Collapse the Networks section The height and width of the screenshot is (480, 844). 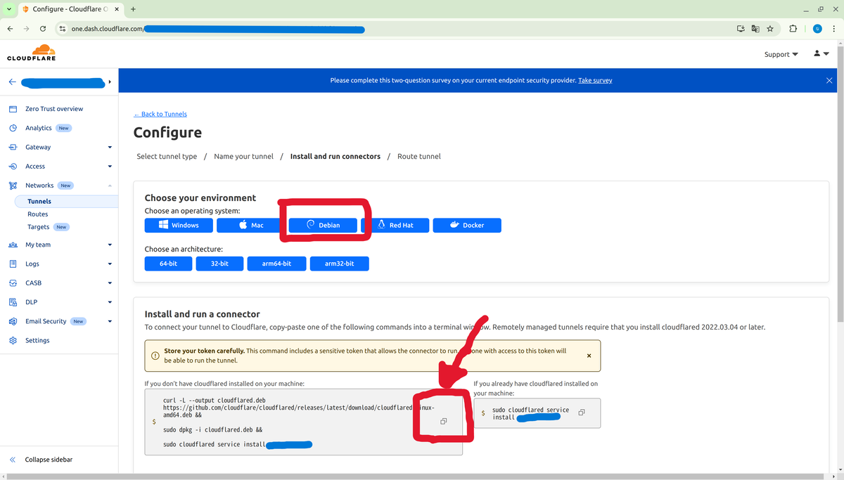(110, 186)
